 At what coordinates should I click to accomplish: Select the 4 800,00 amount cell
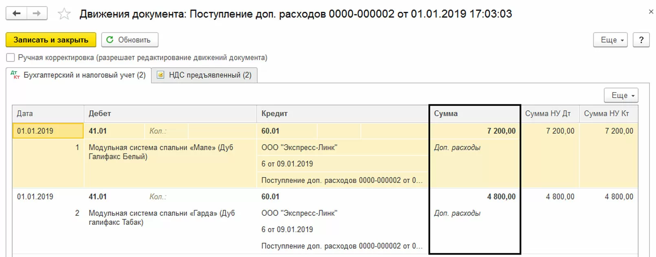point(501,197)
